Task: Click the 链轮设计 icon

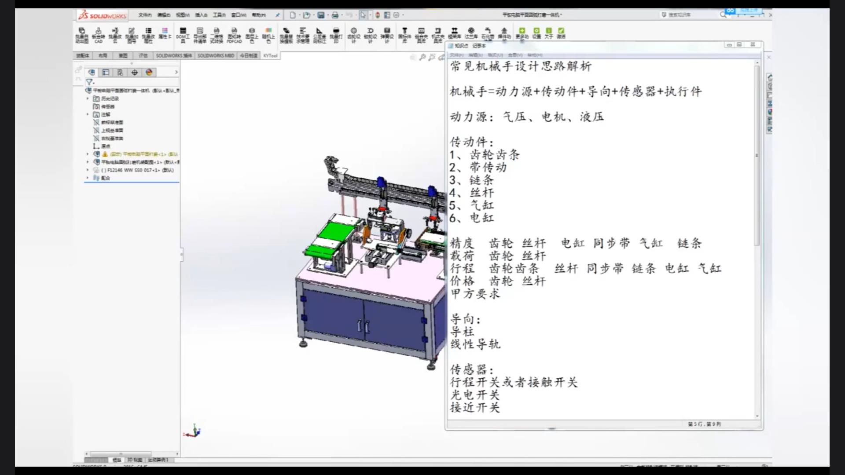Action: 370,35
